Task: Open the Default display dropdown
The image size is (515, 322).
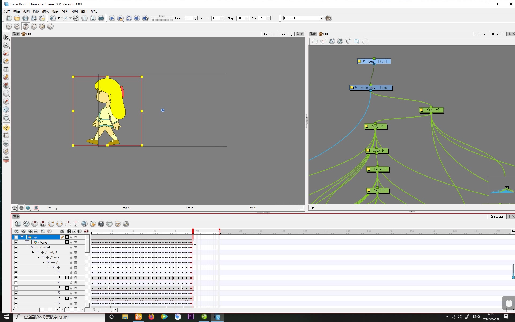Action: [321, 18]
